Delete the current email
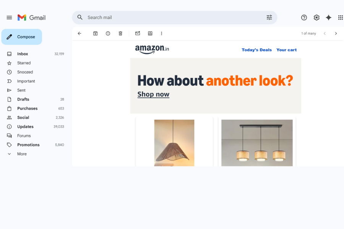Image resolution: width=344 pixels, height=229 pixels. tap(120, 33)
